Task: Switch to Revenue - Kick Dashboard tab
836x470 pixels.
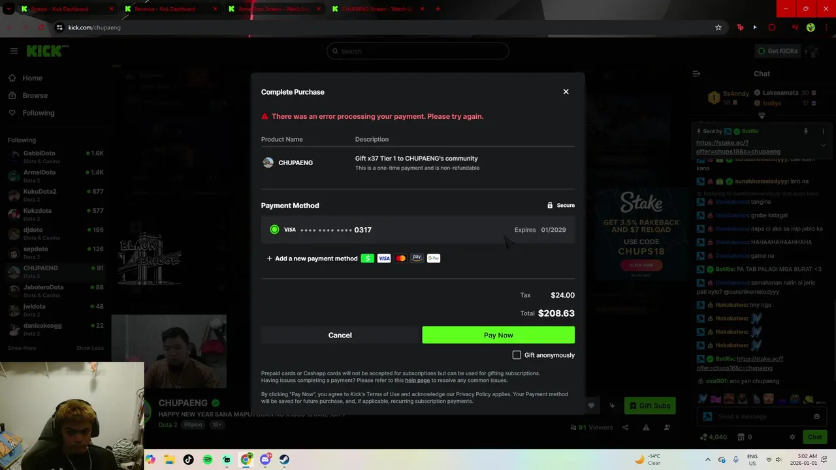Action: tap(170, 9)
